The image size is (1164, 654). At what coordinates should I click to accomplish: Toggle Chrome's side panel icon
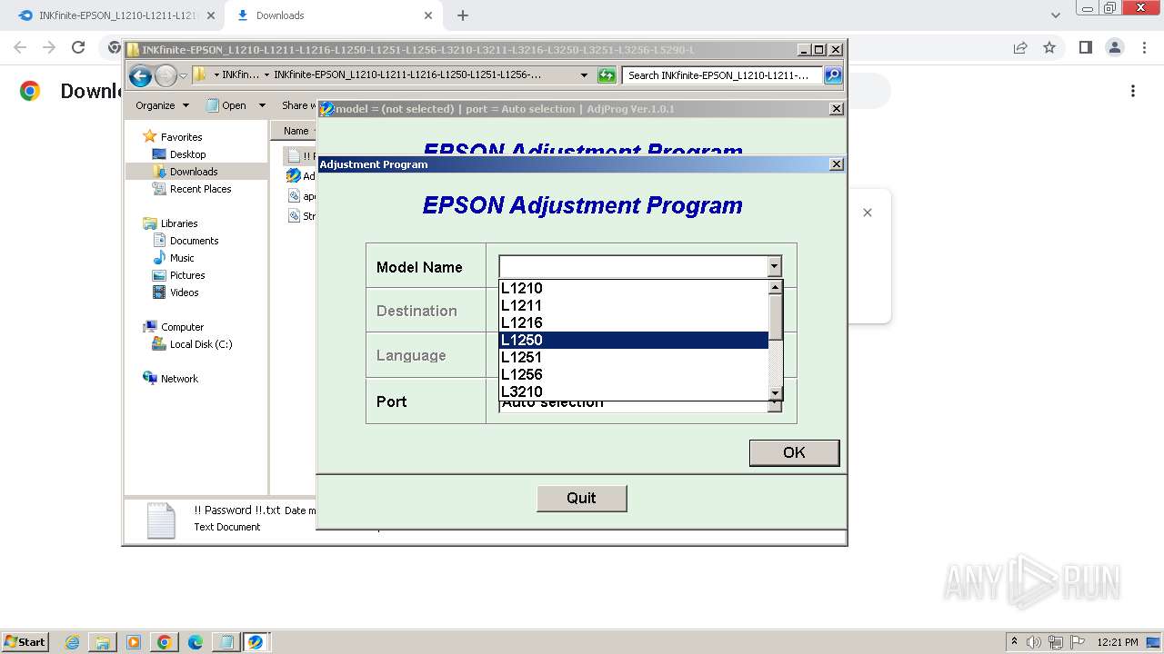click(1085, 47)
